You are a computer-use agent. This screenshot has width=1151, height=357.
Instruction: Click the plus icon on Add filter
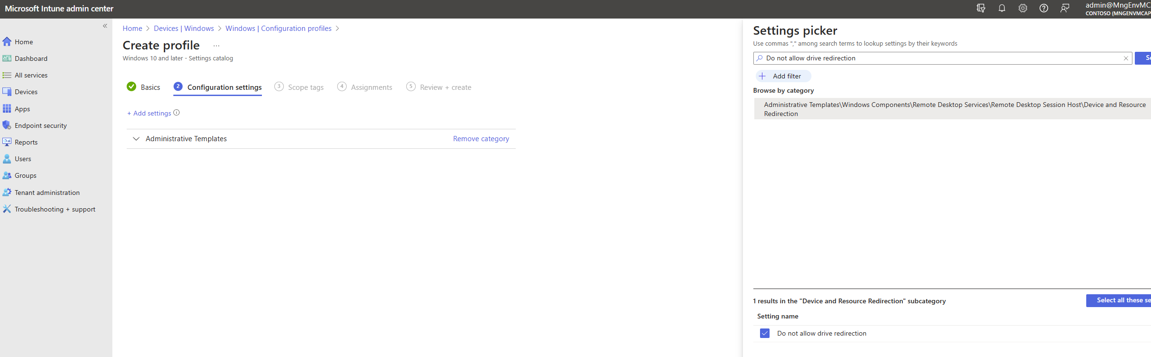pos(762,76)
